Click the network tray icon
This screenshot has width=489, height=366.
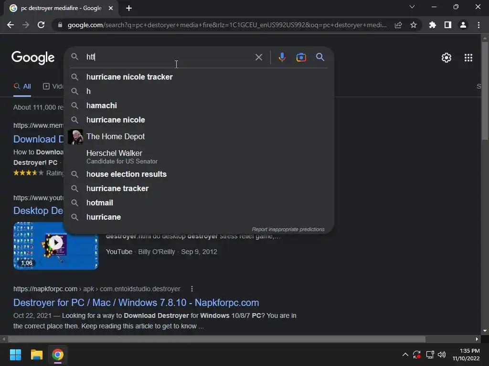point(430,355)
